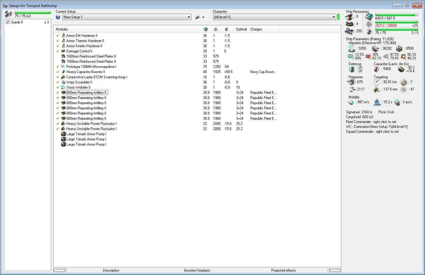This screenshot has height=275, width=425.
Task: Switch to the Description tab
Action: [111, 270]
